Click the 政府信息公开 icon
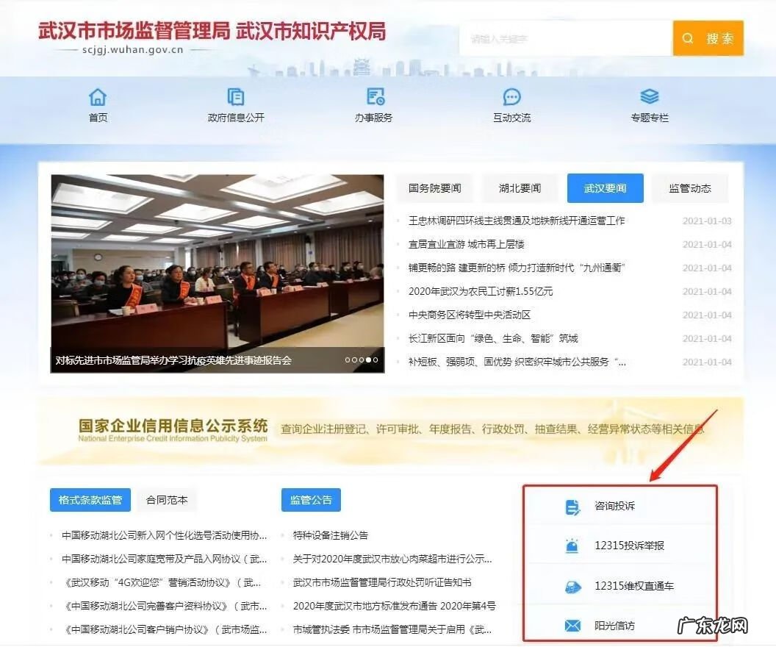 pos(235,96)
